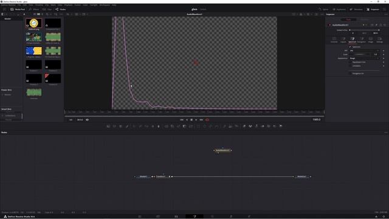Viewport: 389px width, 219px height.
Task: Toggle the checkbox below the separator line
Action: pyautogui.click(x=350, y=74)
